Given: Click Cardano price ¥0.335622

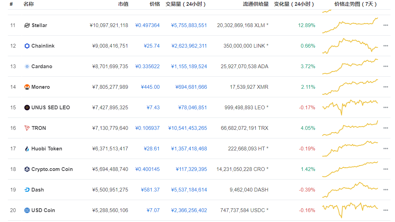Looking at the screenshot, I should point(147,66).
